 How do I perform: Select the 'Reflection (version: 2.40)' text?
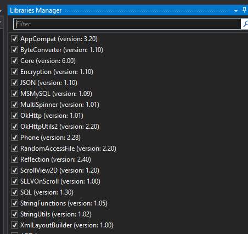(55, 159)
